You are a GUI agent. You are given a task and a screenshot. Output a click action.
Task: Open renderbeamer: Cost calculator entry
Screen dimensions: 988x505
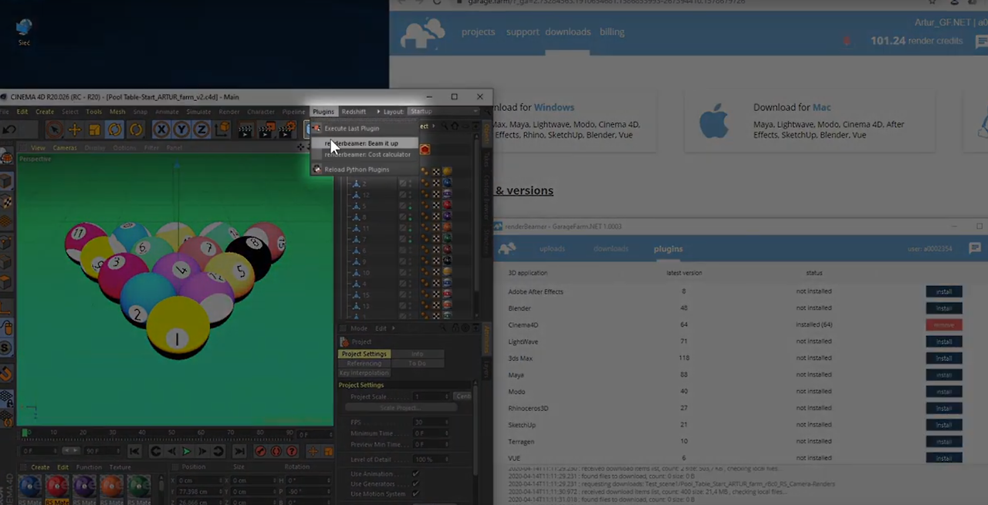pyautogui.click(x=364, y=154)
